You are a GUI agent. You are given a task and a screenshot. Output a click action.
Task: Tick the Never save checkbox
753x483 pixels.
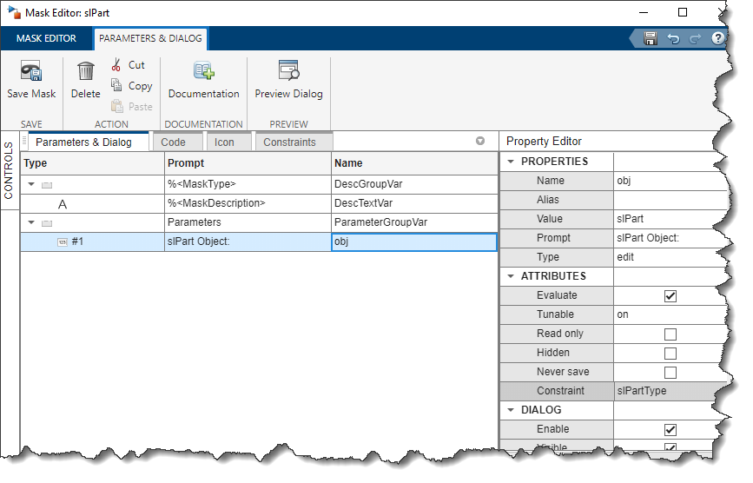[670, 372]
